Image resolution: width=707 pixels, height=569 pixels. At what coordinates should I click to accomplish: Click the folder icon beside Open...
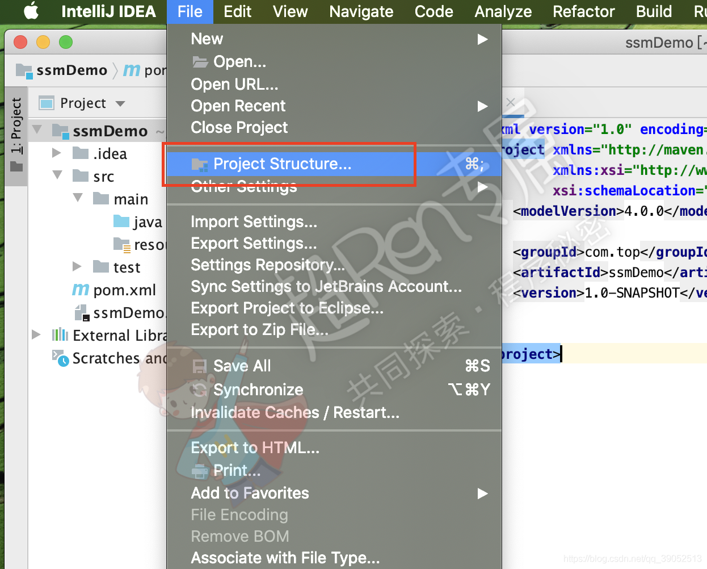pos(200,61)
